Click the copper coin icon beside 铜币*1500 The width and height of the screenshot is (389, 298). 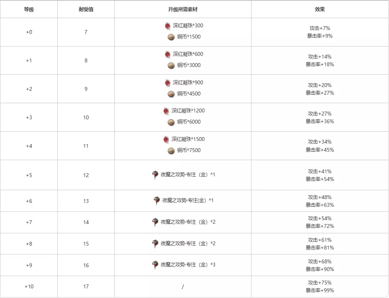pos(171,37)
